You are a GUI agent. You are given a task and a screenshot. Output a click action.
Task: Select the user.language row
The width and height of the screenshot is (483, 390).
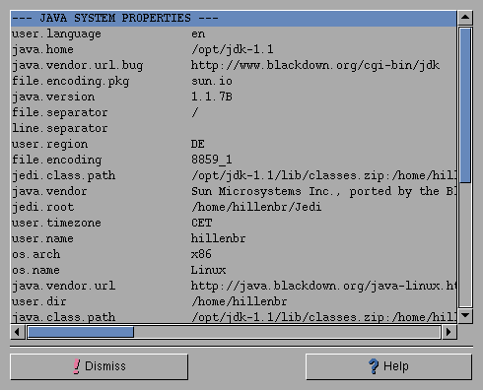pos(234,33)
